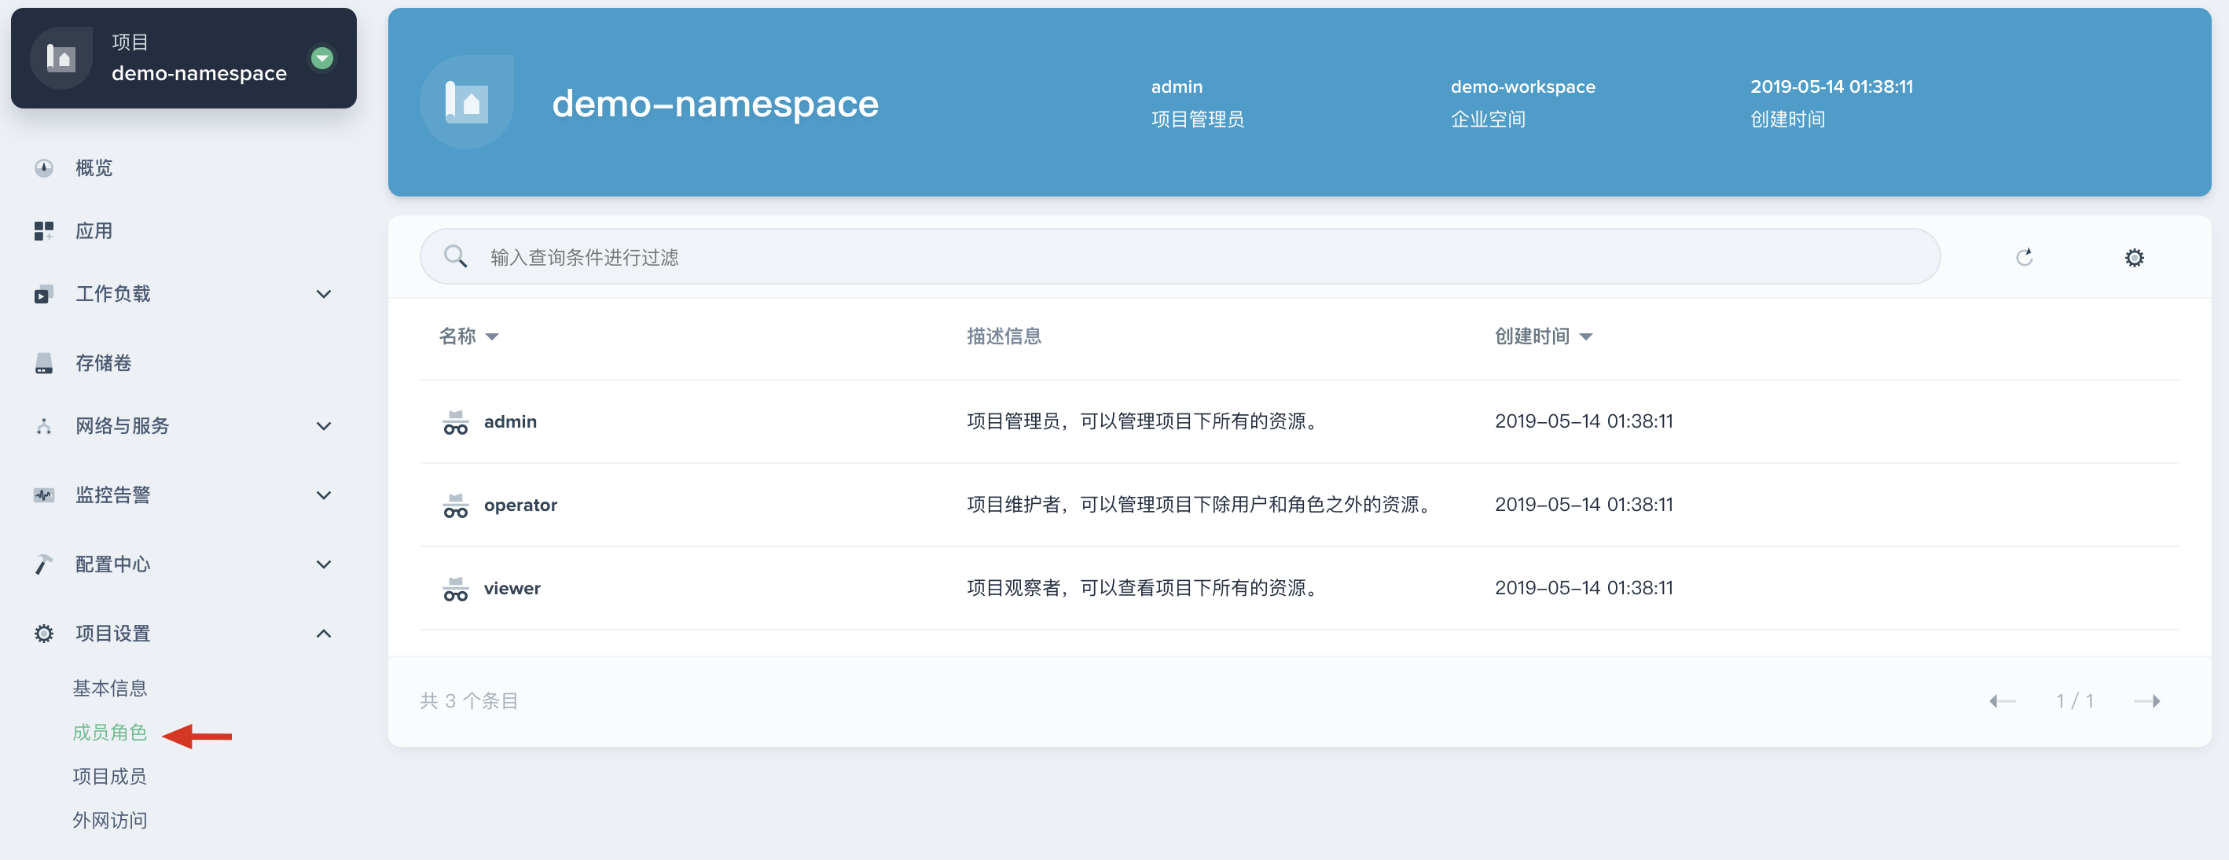The image size is (2229, 860).
Task: Select the 成员角色 submenu item
Action: [x=110, y=732]
